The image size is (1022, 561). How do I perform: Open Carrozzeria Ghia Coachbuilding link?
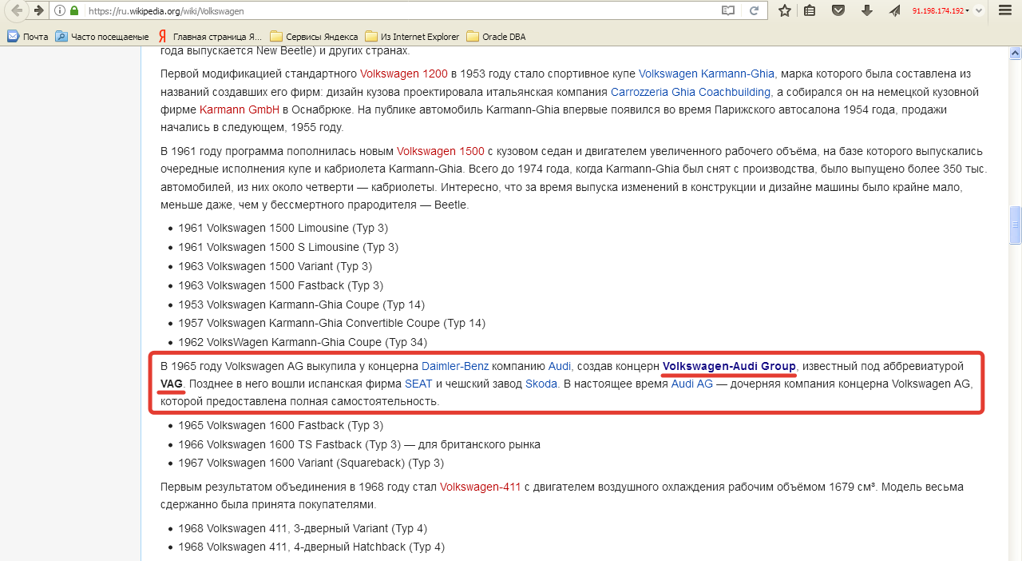point(691,92)
